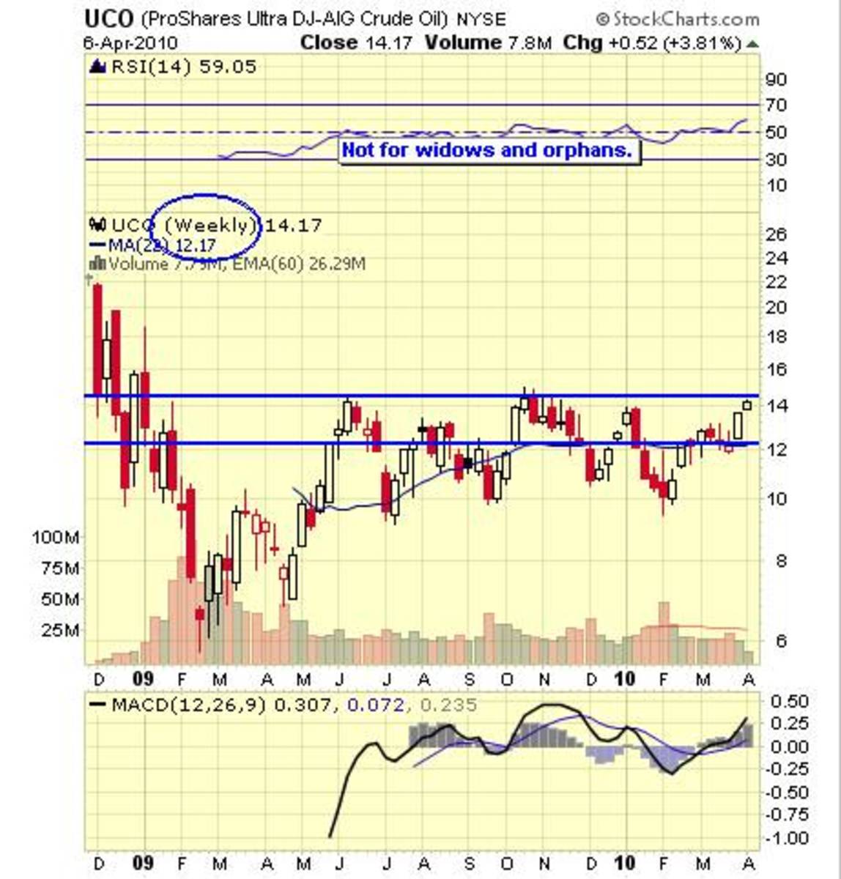
Task: Click the Close 14.17 value
Action: (x=357, y=42)
